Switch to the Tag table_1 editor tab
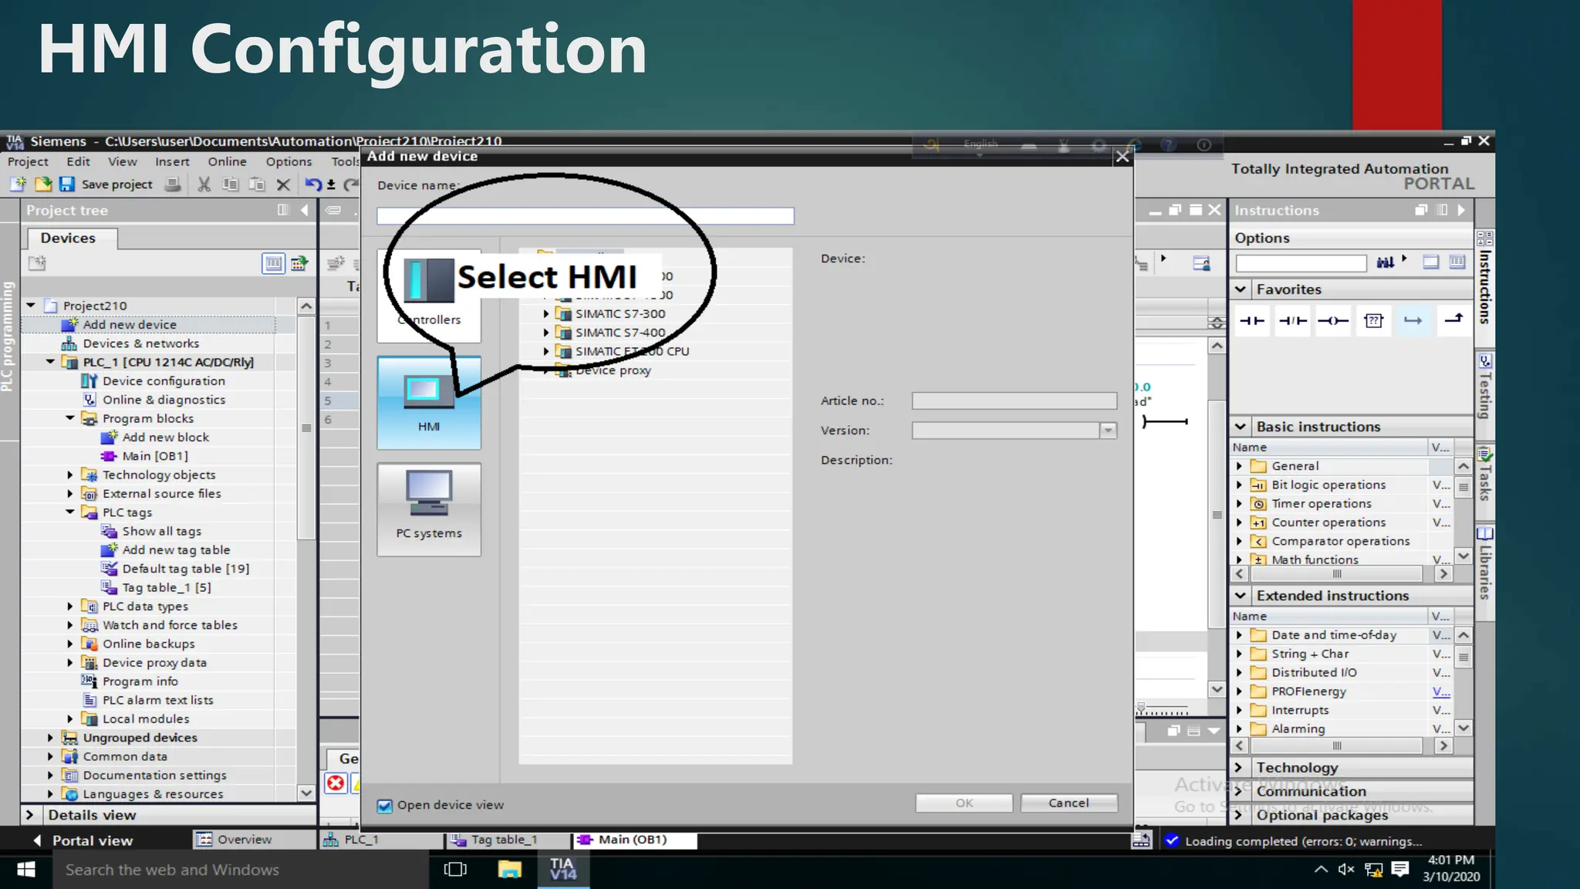This screenshot has width=1580, height=889. [x=505, y=840]
